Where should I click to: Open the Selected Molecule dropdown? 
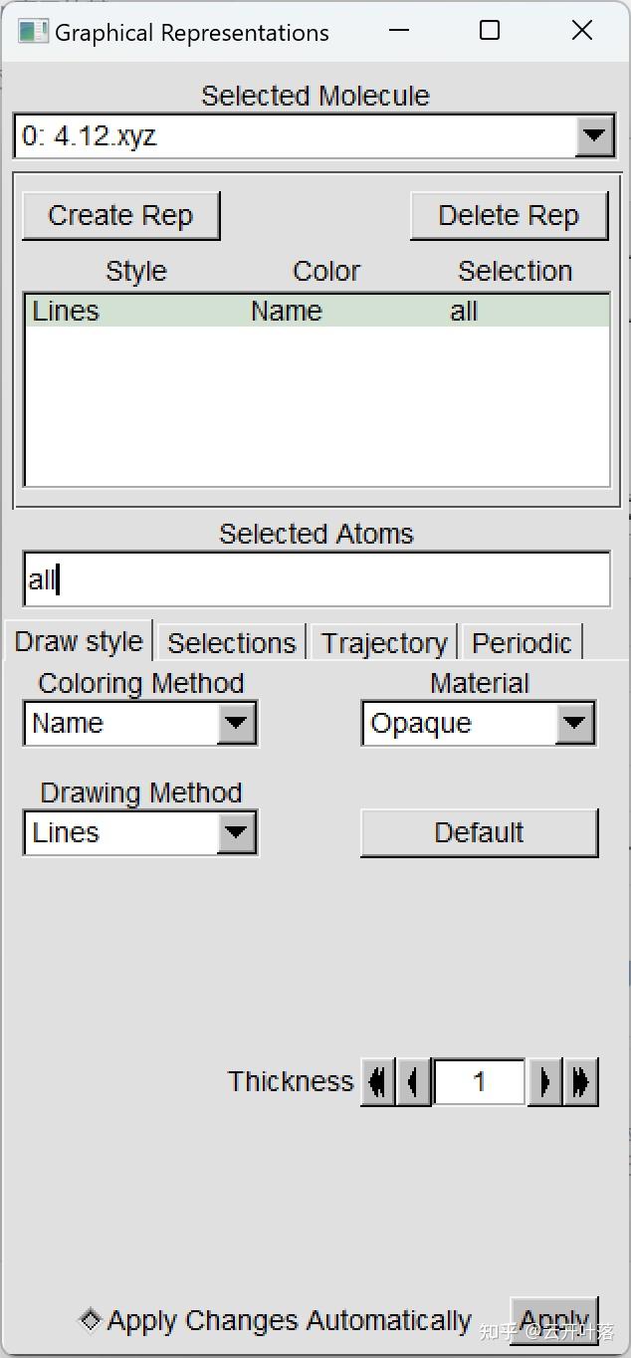click(594, 136)
